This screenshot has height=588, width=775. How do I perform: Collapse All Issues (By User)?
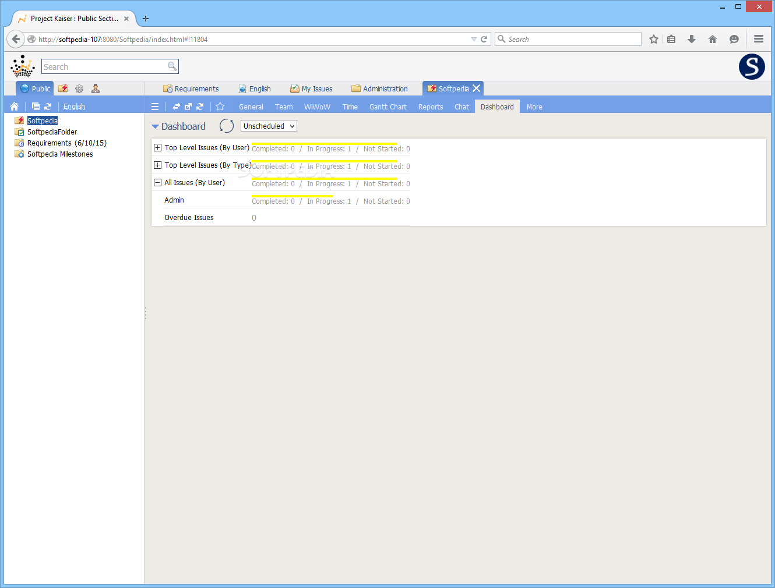coord(157,183)
